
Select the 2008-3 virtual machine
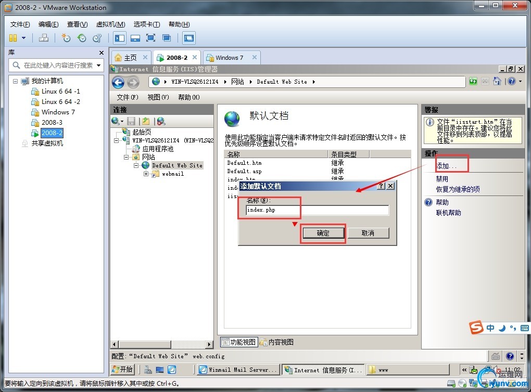52,123
